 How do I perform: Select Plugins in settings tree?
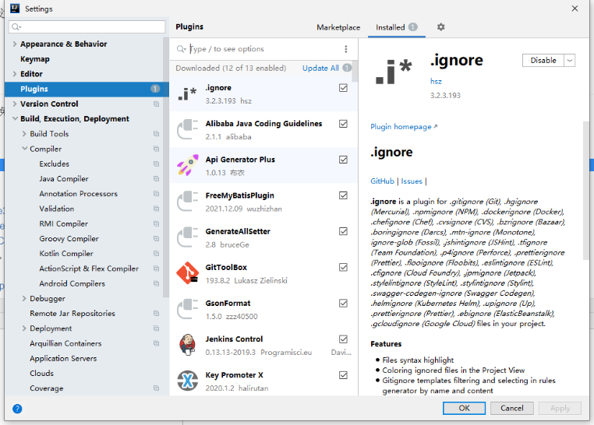(x=87, y=89)
